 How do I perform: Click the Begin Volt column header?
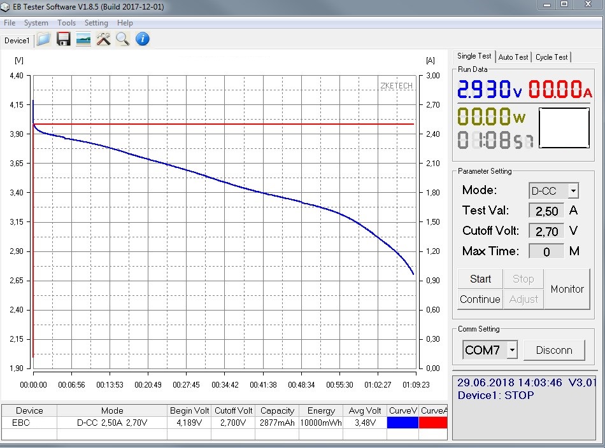pyautogui.click(x=189, y=410)
